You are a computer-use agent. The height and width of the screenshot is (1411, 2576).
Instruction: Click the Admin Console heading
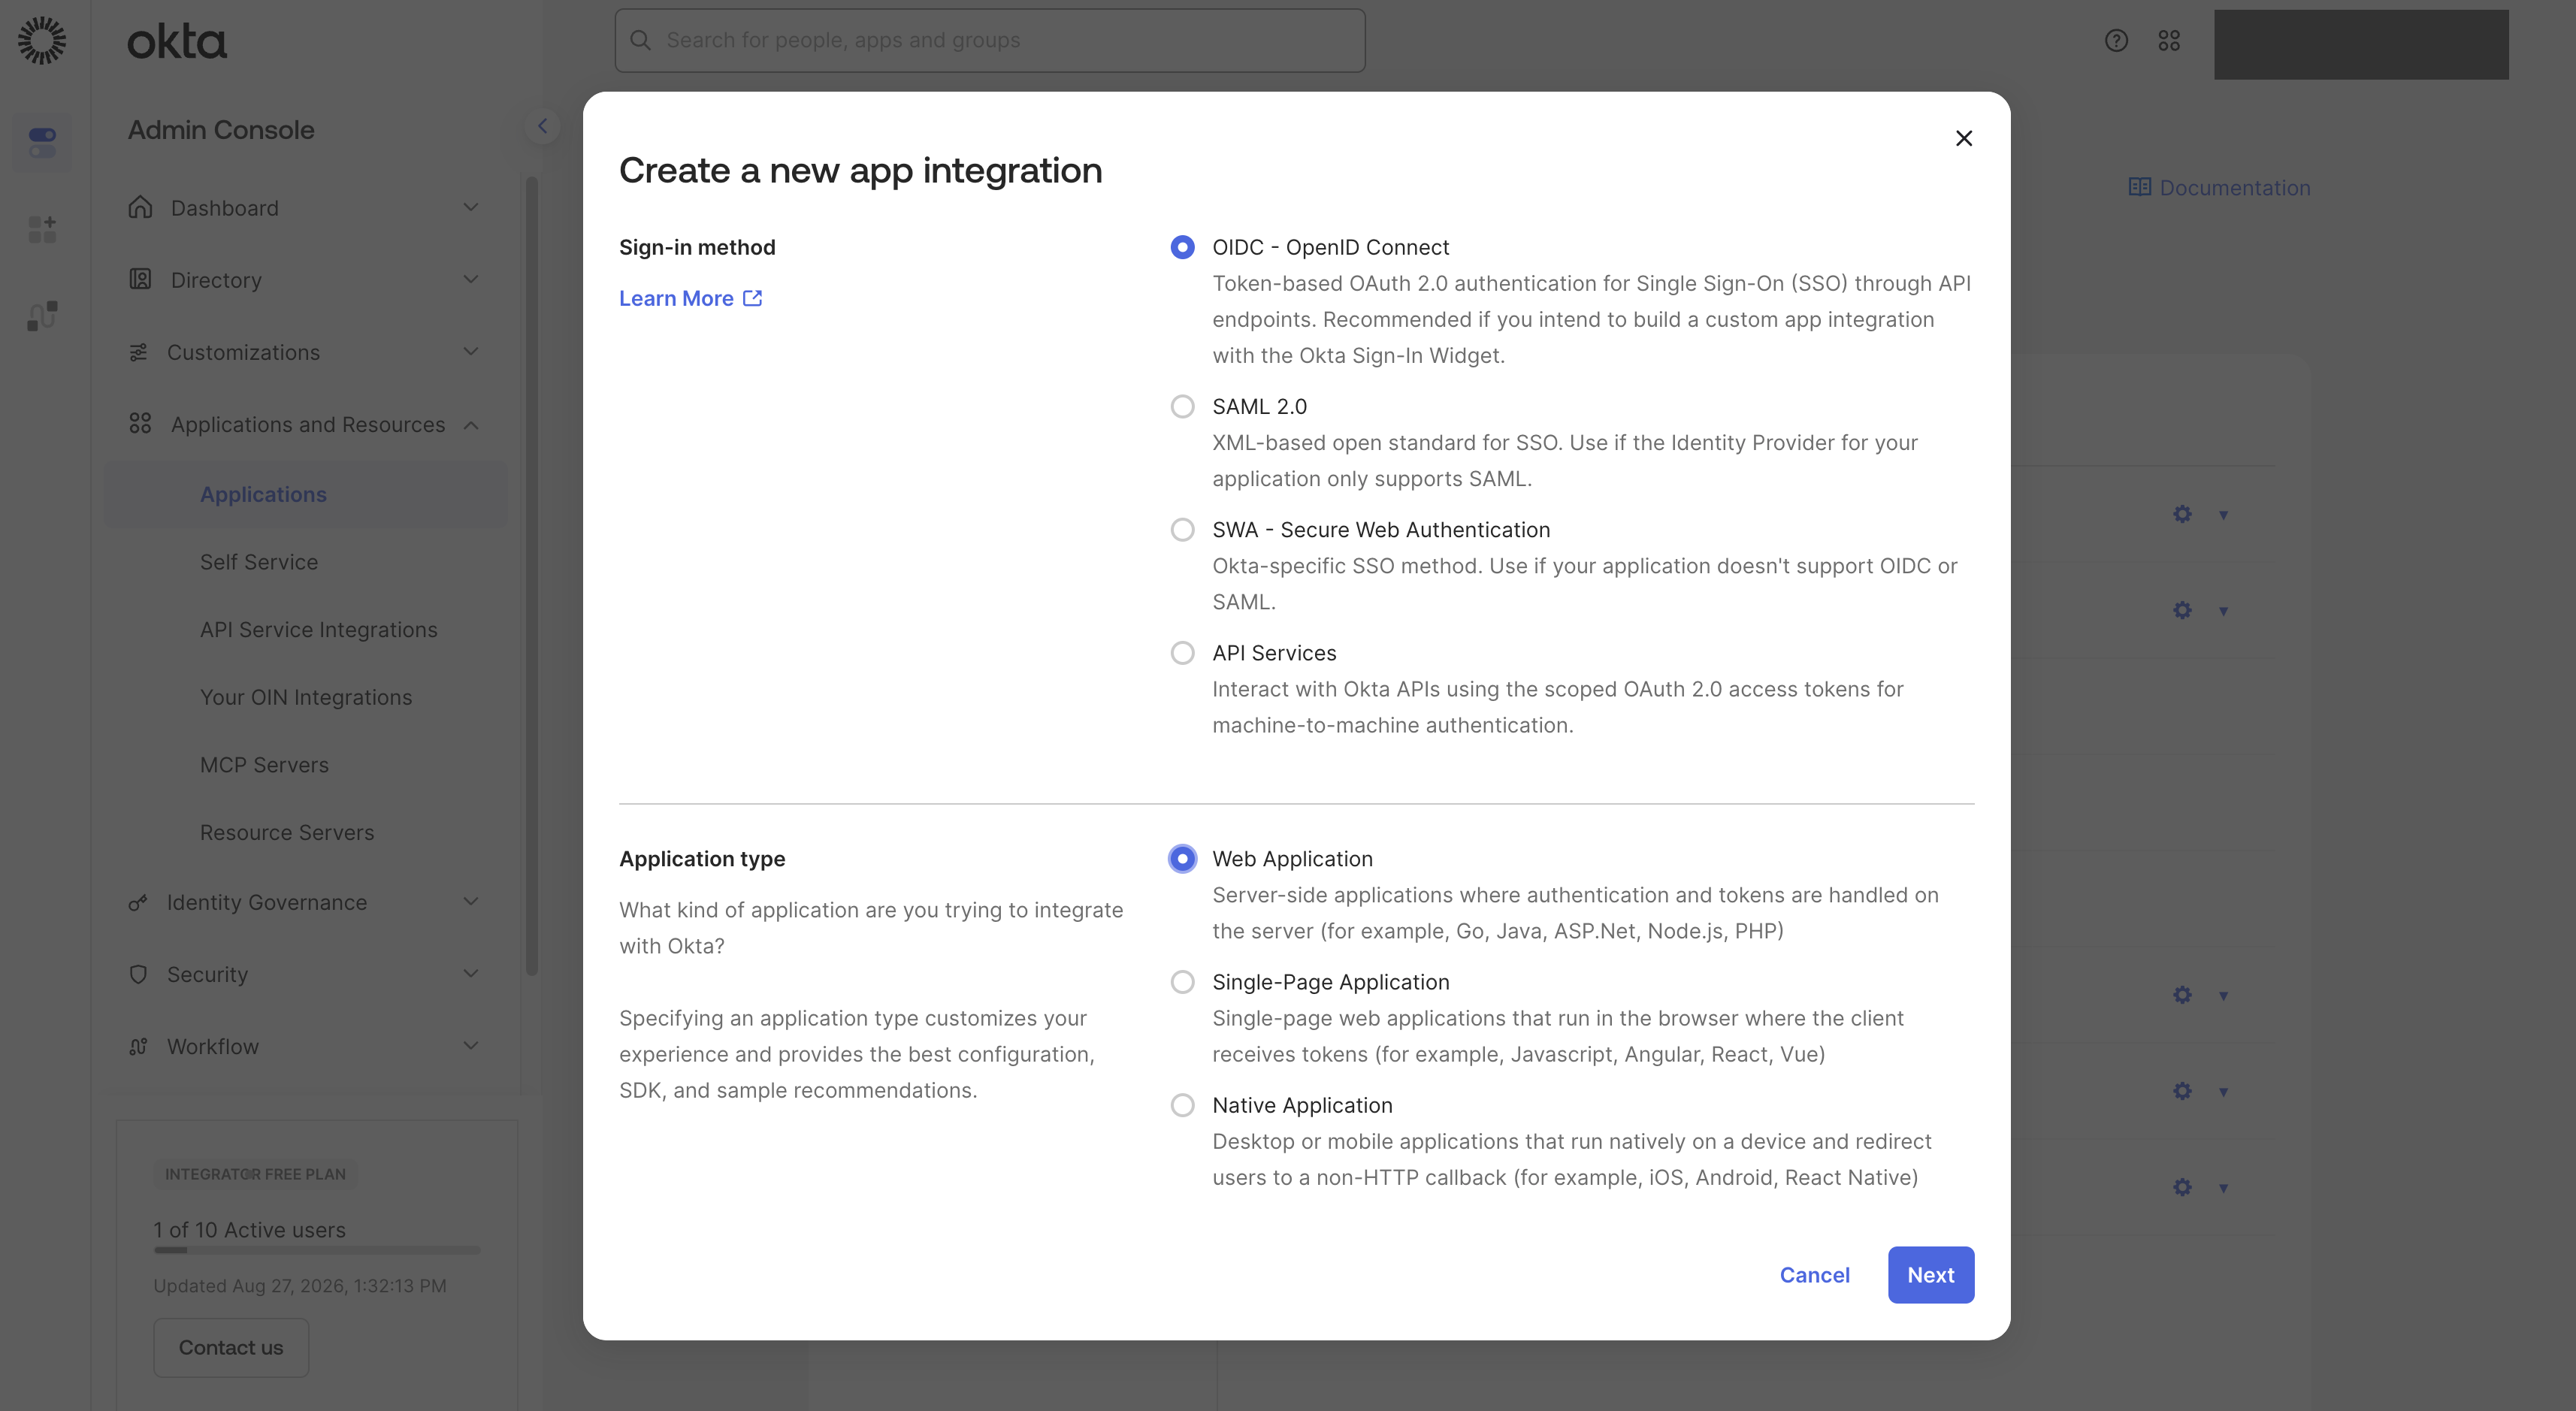[221, 130]
